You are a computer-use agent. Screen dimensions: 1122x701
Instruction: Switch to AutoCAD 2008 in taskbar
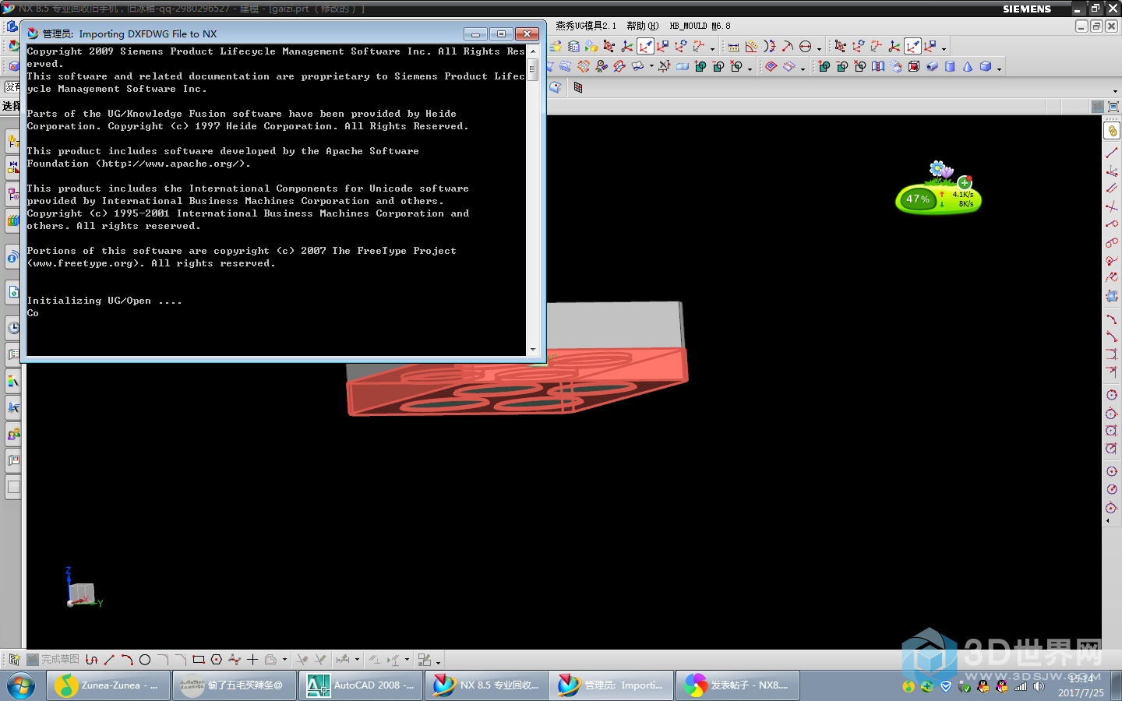point(361,685)
